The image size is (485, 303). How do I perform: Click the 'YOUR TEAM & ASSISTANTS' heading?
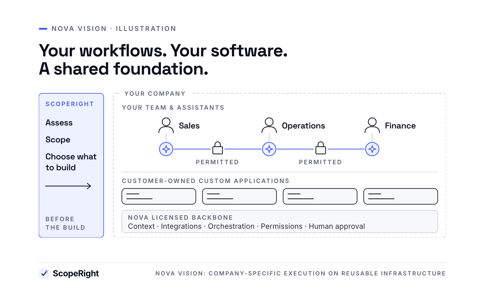[173, 108]
